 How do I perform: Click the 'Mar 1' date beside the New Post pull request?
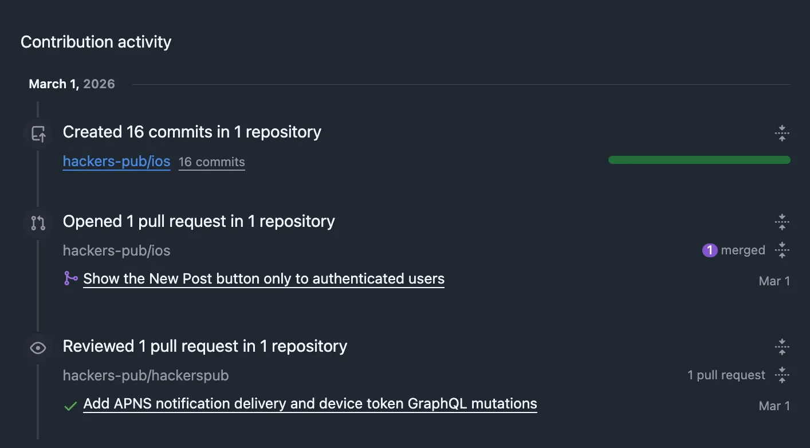774,281
